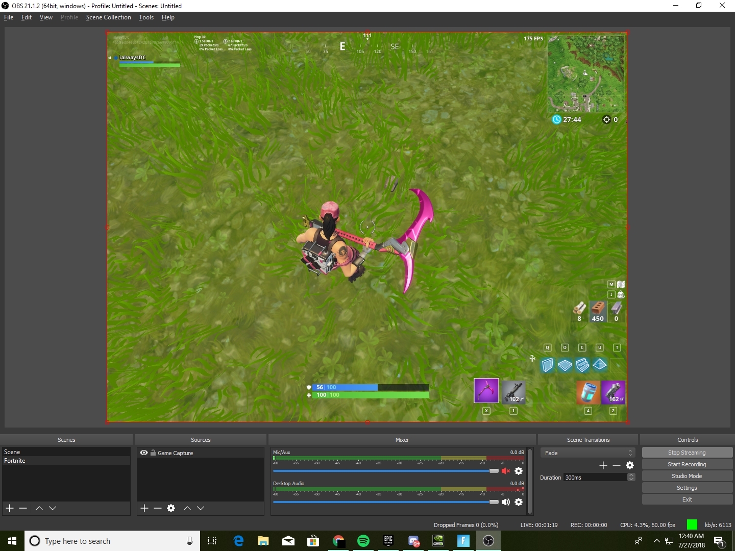Open the File menu
Viewport: 735px width, 551px height.
point(9,17)
